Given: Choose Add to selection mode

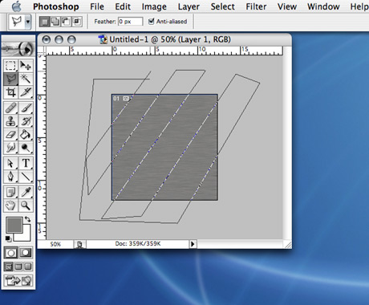Looking at the screenshot, I should pos(55,22).
